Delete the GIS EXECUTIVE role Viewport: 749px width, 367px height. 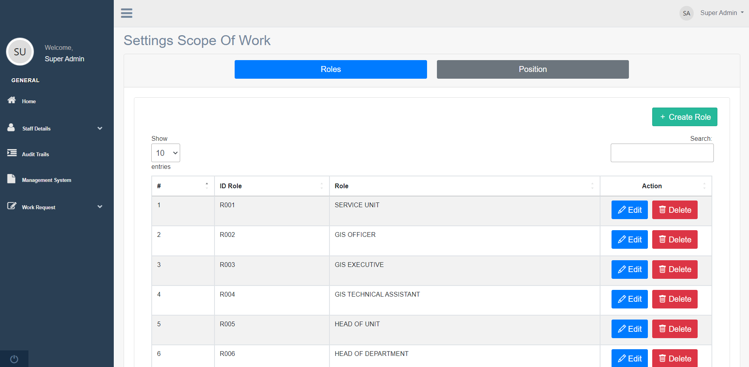(674, 270)
